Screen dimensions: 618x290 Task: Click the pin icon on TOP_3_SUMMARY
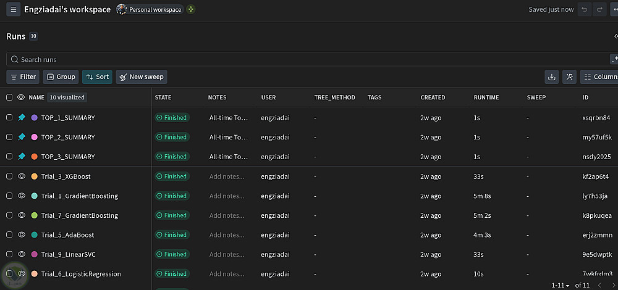[22, 157]
